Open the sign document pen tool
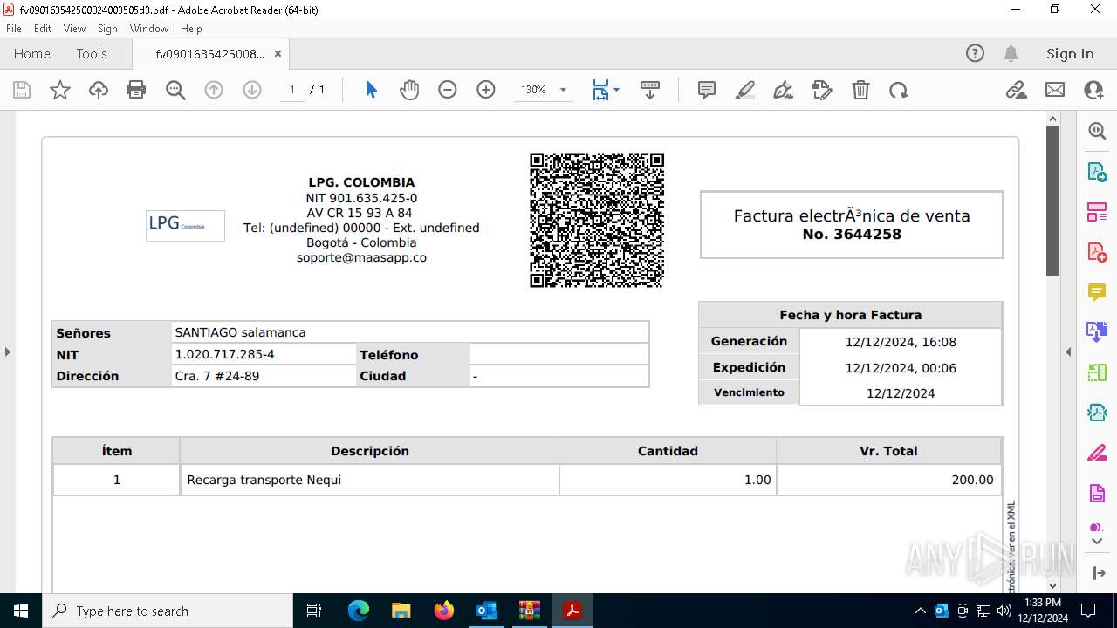Screen dimensions: 1117x628 tap(784, 90)
